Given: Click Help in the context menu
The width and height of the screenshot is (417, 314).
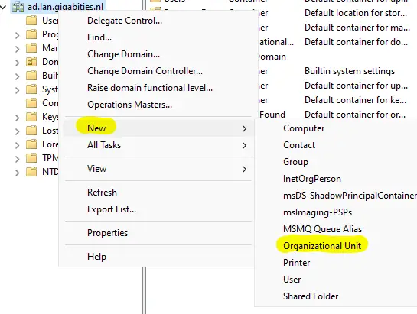Looking at the screenshot, I should point(96,257).
